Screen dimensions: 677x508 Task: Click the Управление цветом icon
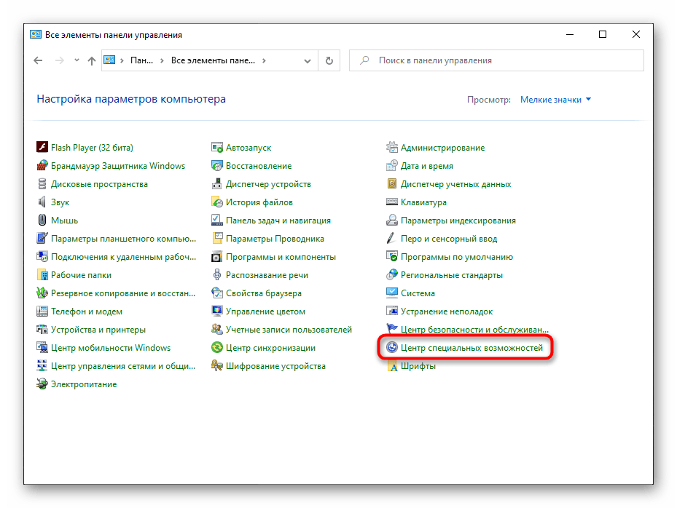(x=216, y=311)
